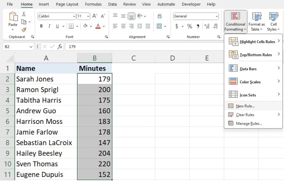This screenshot has width=284, height=181.
Task: Apply the red Font Color swatch
Action: [98, 26]
